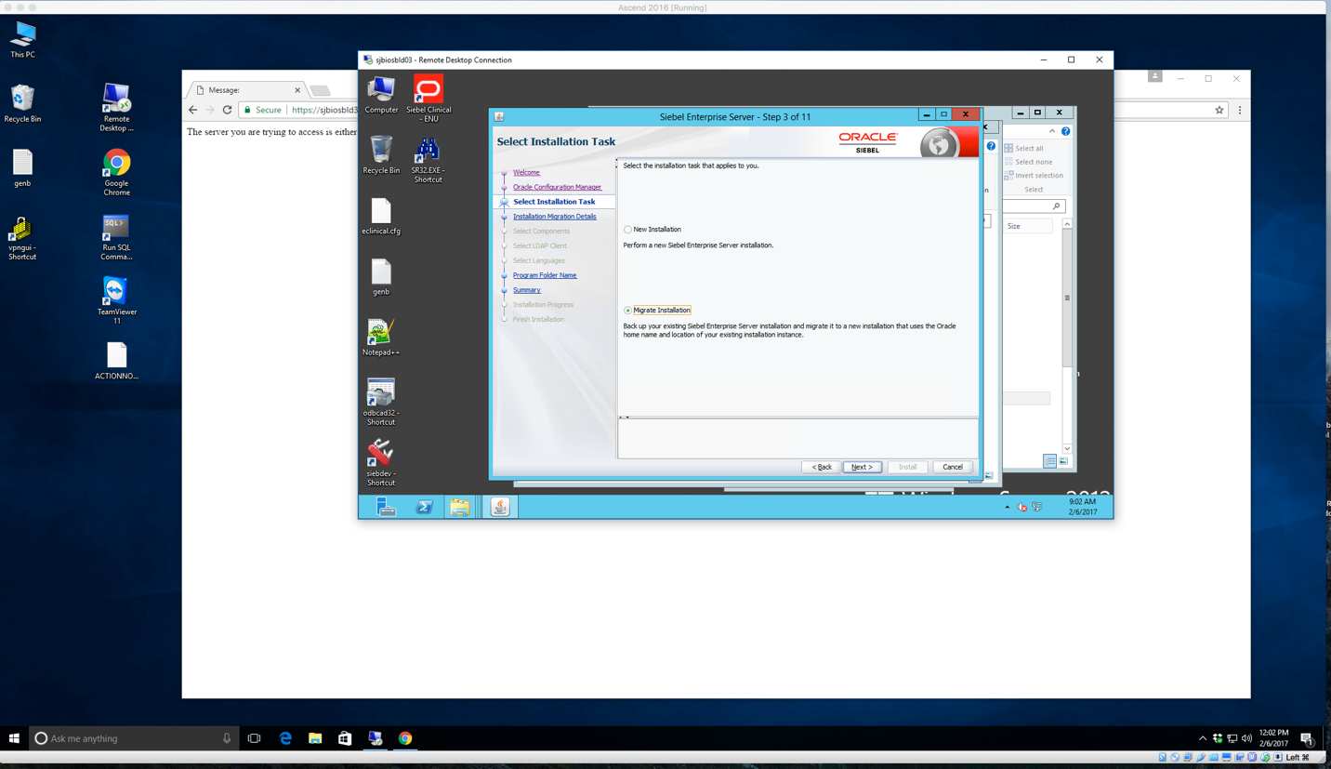Open siebdev shortcut icon
Screen dimensions: 1331x769
click(381, 463)
